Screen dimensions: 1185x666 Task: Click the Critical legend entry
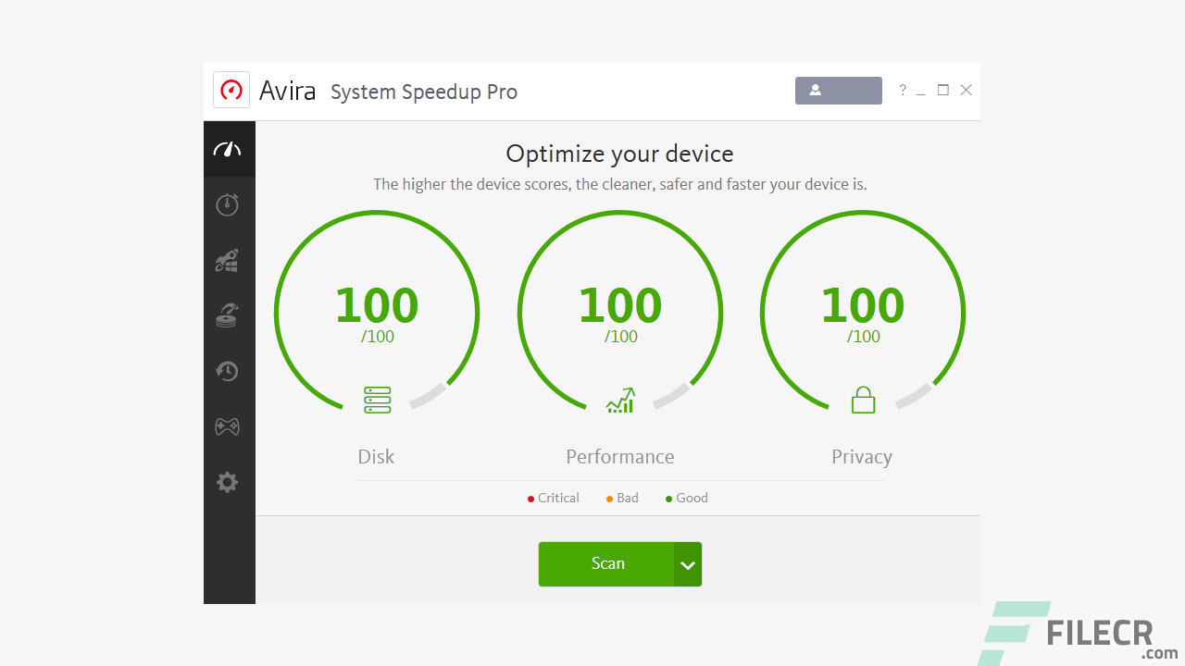pos(553,498)
